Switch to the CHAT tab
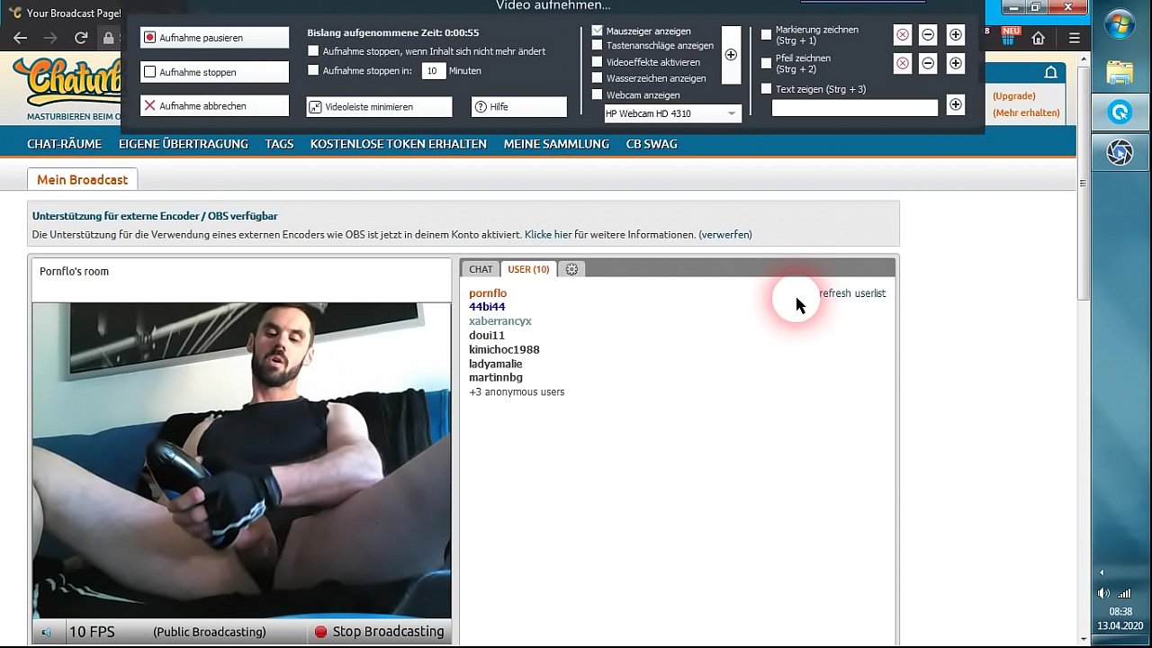Viewport: 1152px width, 648px height. point(481,269)
